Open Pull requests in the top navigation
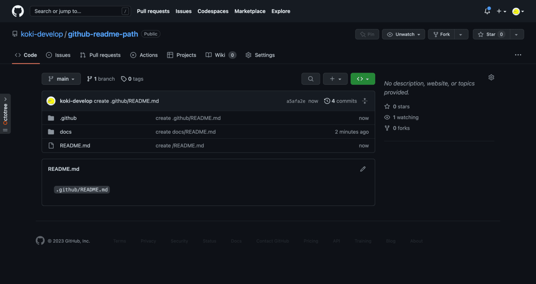This screenshot has width=536, height=284. pyautogui.click(x=153, y=11)
